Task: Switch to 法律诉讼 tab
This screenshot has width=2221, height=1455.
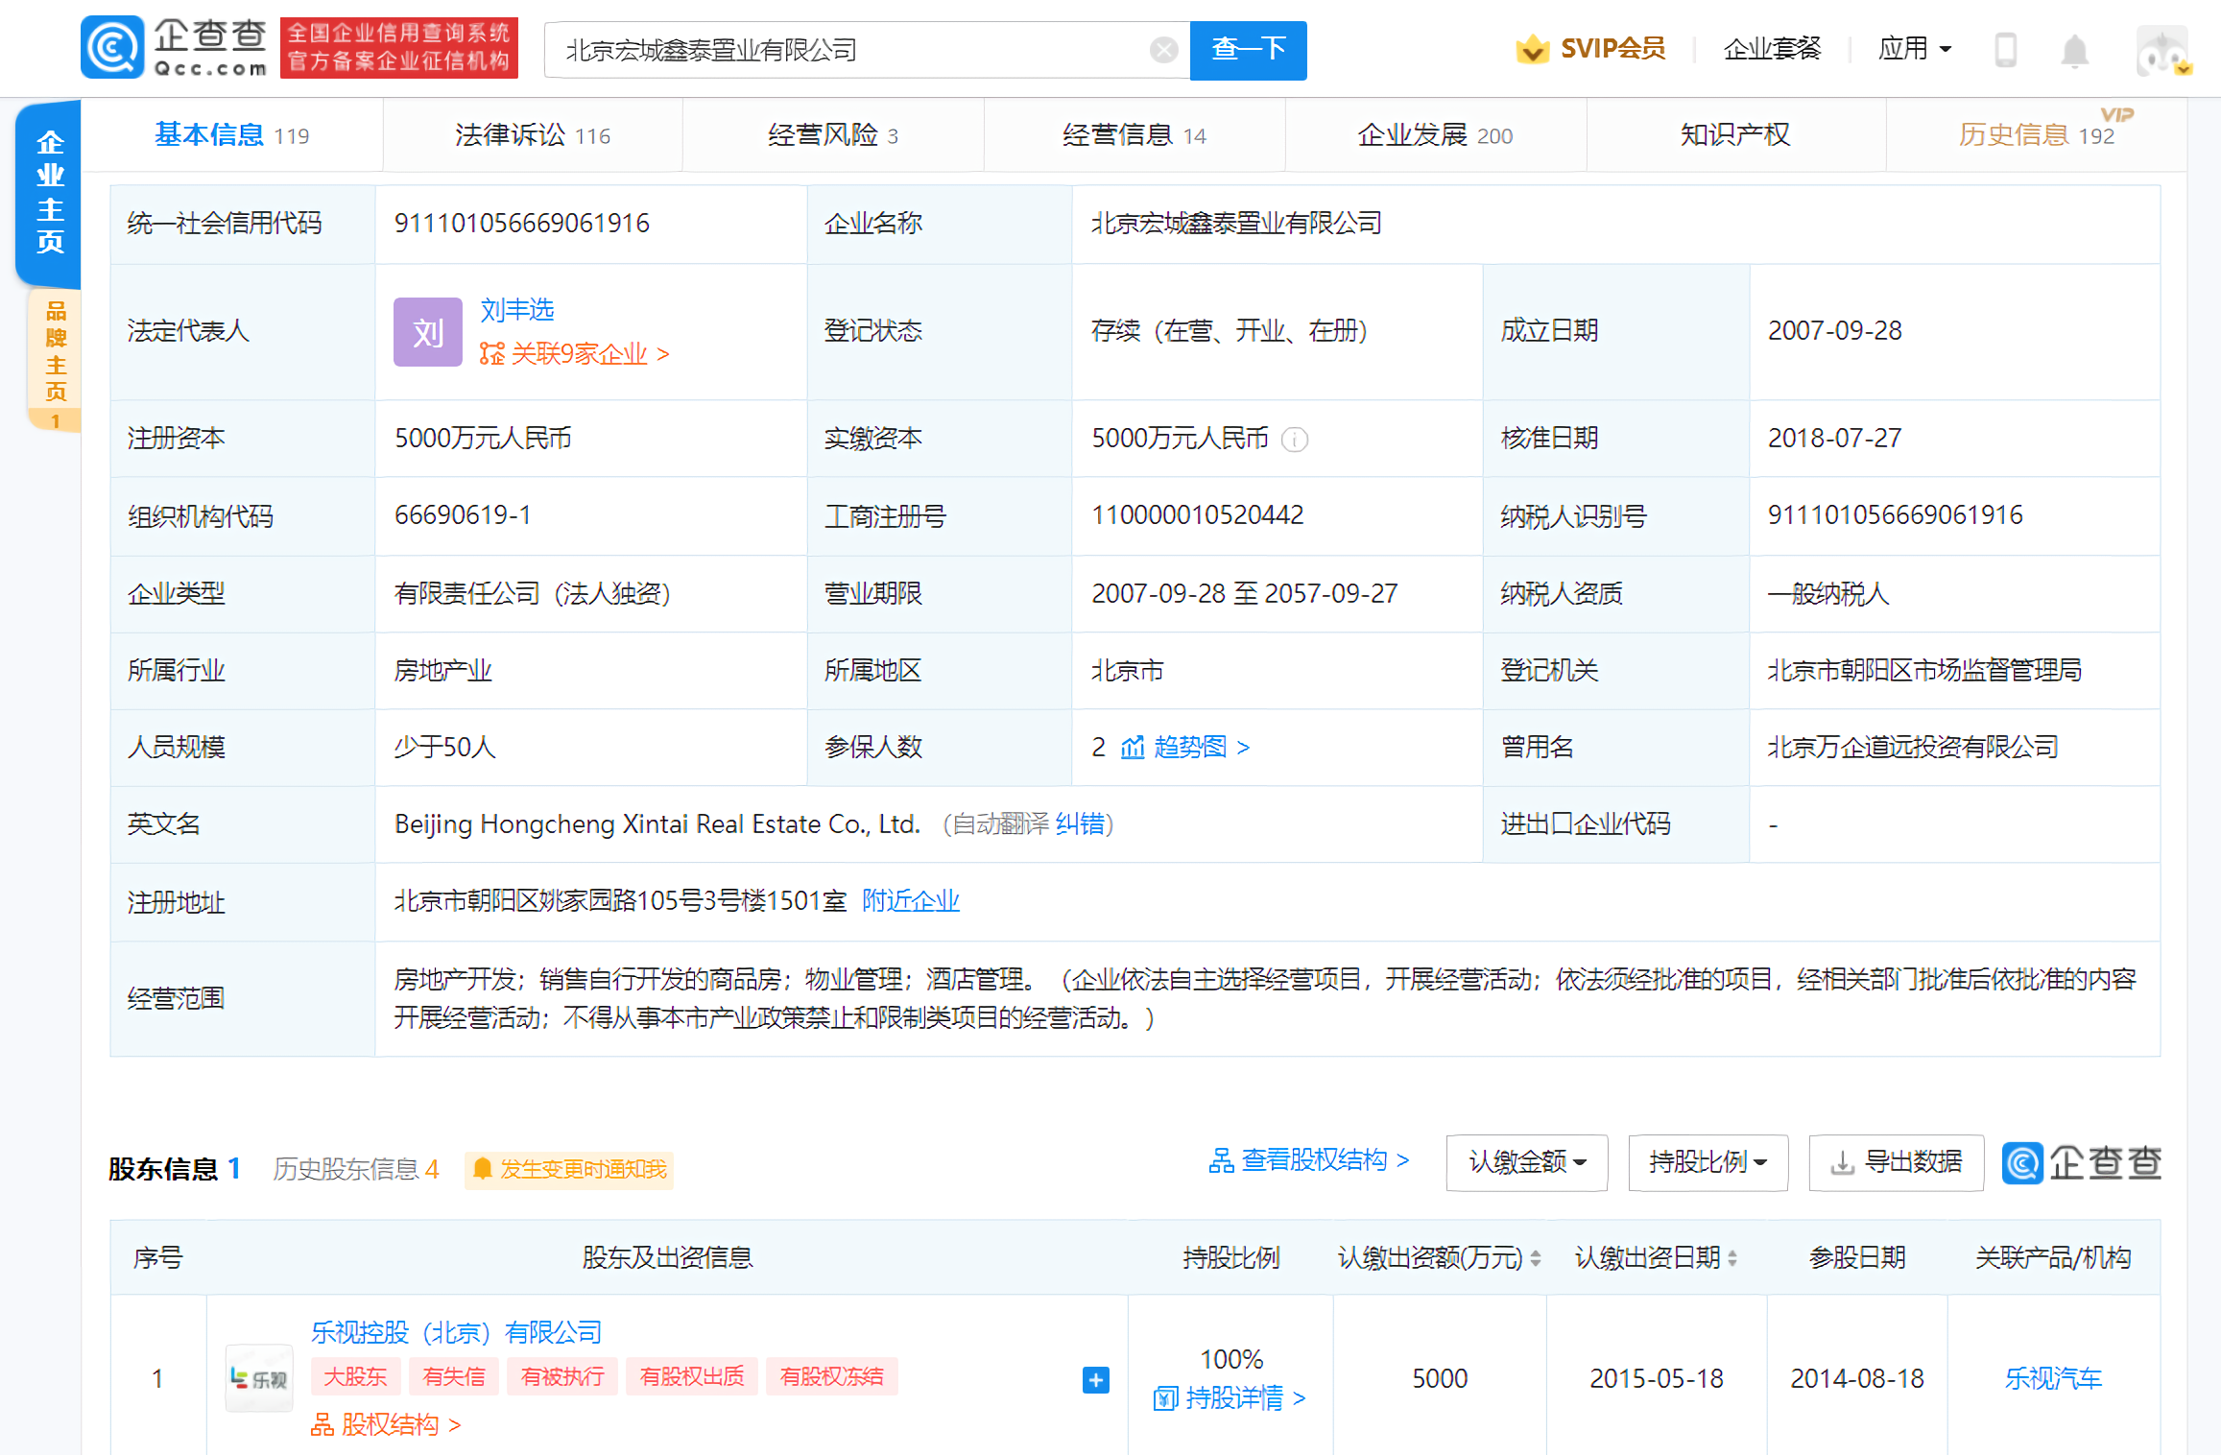Action: (x=533, y=135)
